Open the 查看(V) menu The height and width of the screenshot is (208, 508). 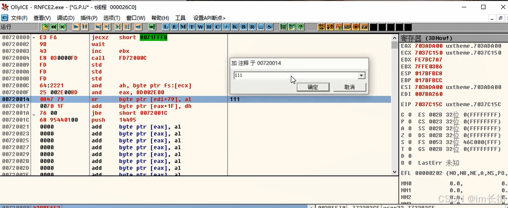42,18
